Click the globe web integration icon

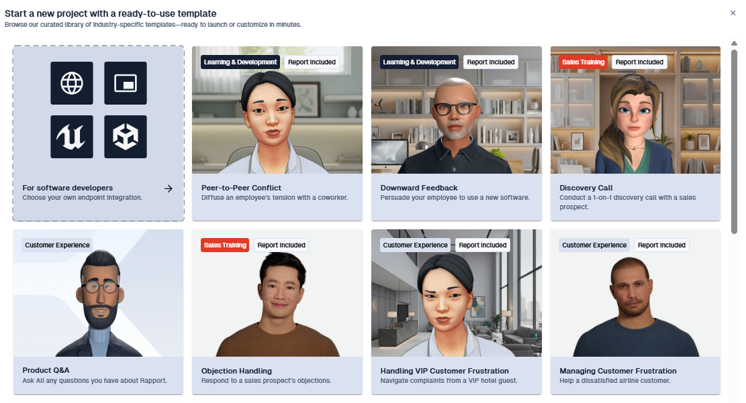(x=72, y=83)
